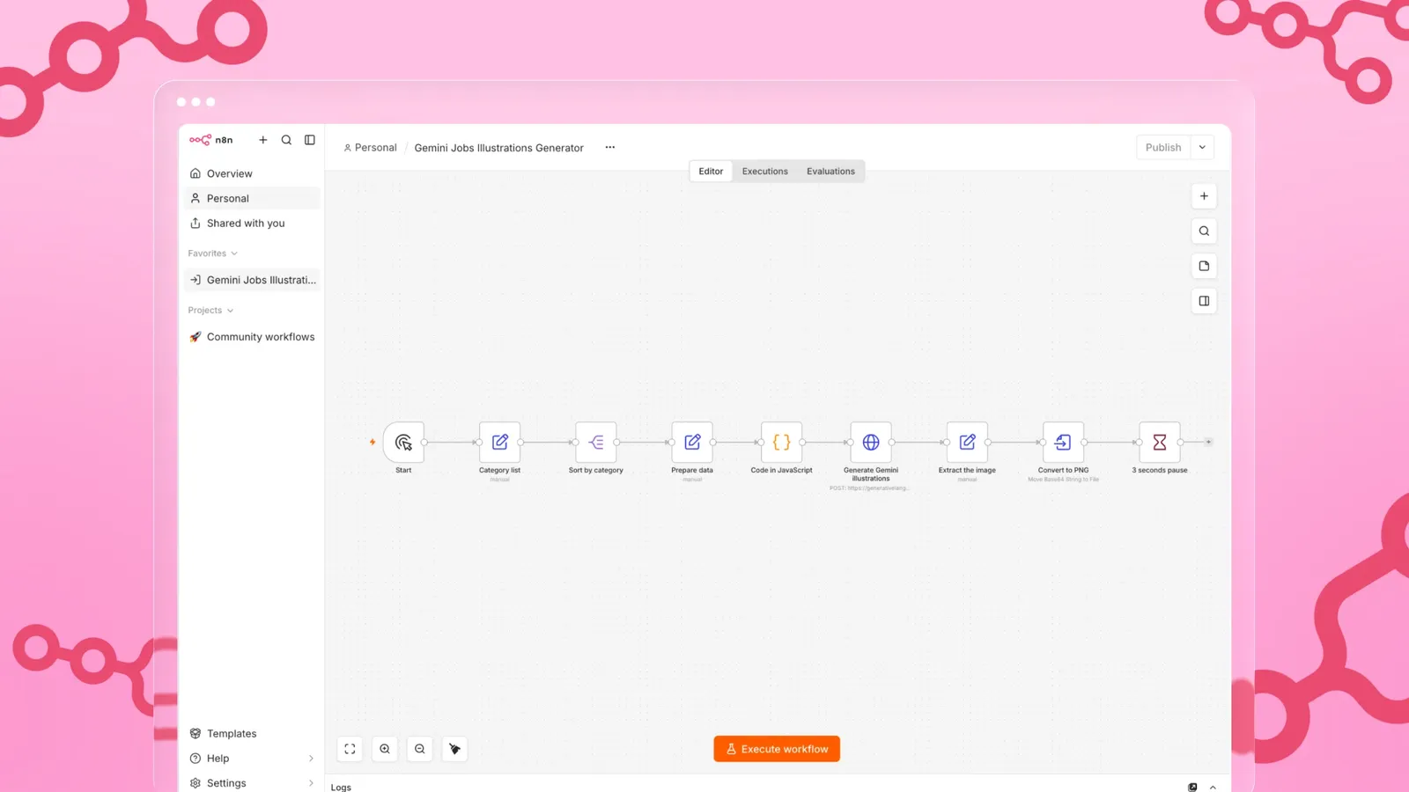Switch to the Evaluations tab
The image size is (1409, 792).
point(830,172)
